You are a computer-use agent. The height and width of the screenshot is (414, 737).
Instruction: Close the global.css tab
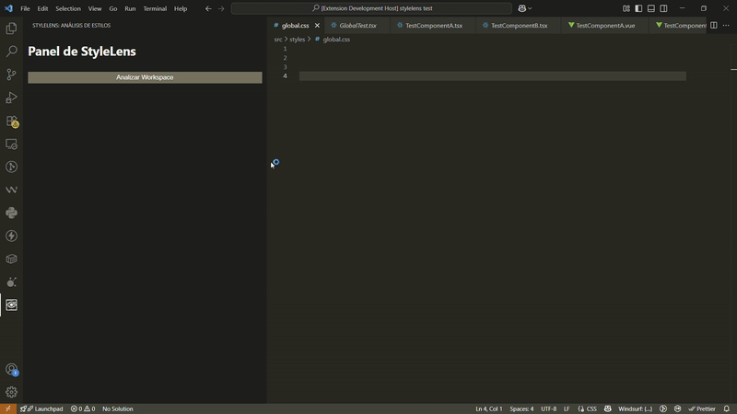317,26
